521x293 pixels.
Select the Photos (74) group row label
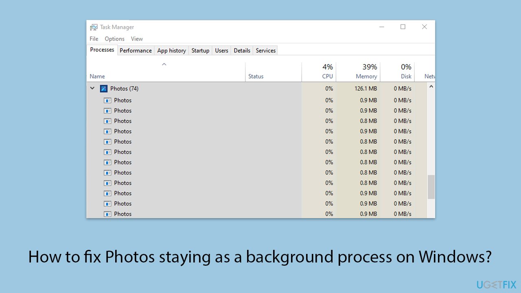(124, 88)
